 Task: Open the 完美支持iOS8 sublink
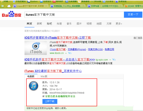[95, 49]
